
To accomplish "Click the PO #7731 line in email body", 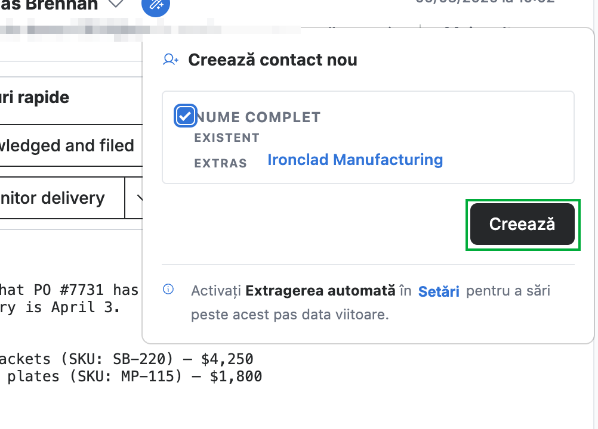I will 69,290.
